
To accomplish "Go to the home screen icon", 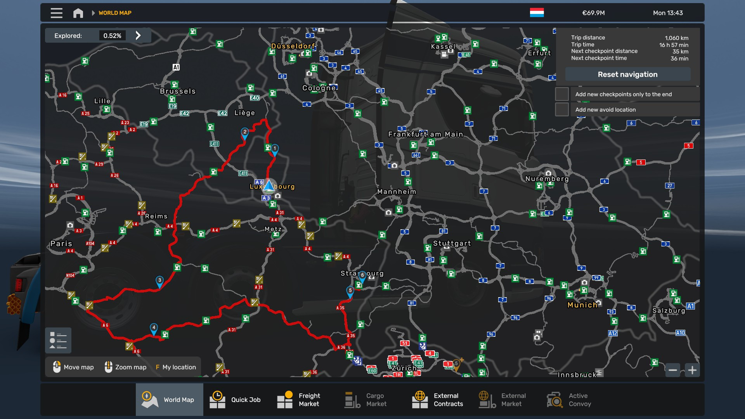I will coord(78,13).
